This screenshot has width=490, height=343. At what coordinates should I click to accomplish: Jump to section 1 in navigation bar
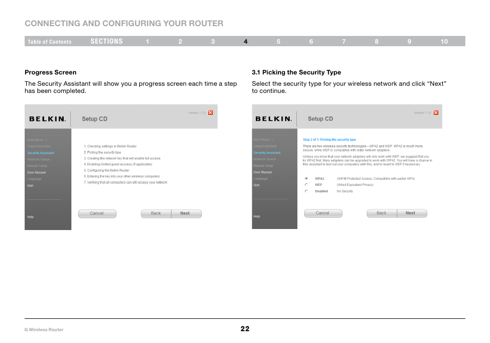click(147, 42)
